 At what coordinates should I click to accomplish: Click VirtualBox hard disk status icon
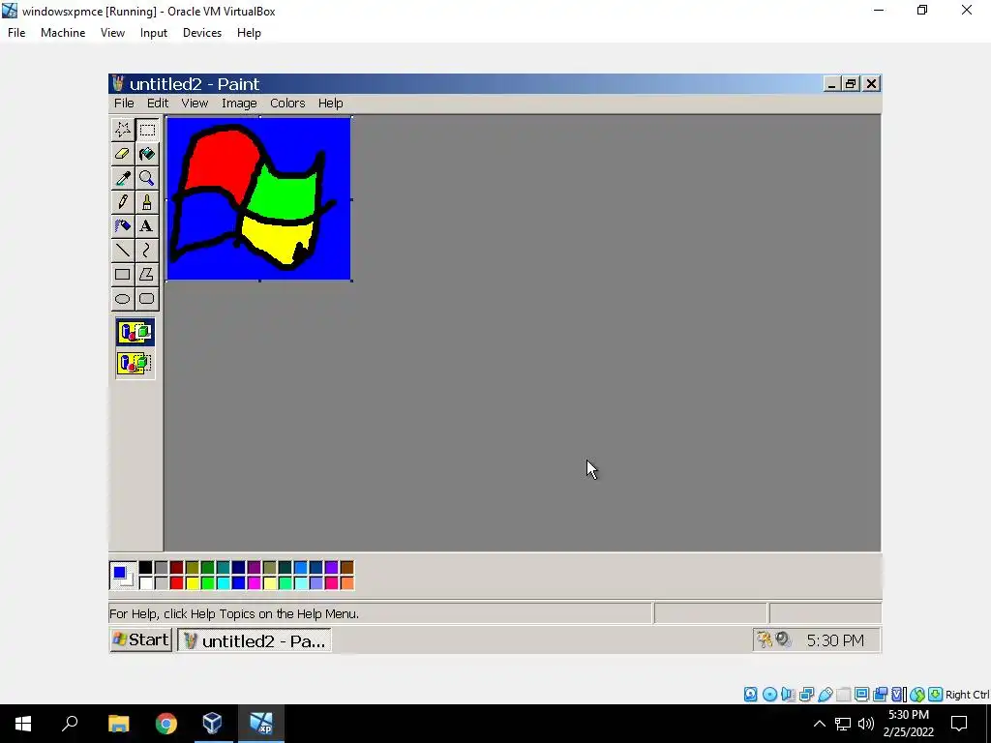click(x=750, y=695)
